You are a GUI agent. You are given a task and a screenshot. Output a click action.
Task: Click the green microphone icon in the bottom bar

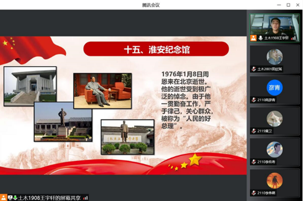click(x=15, y=198)
